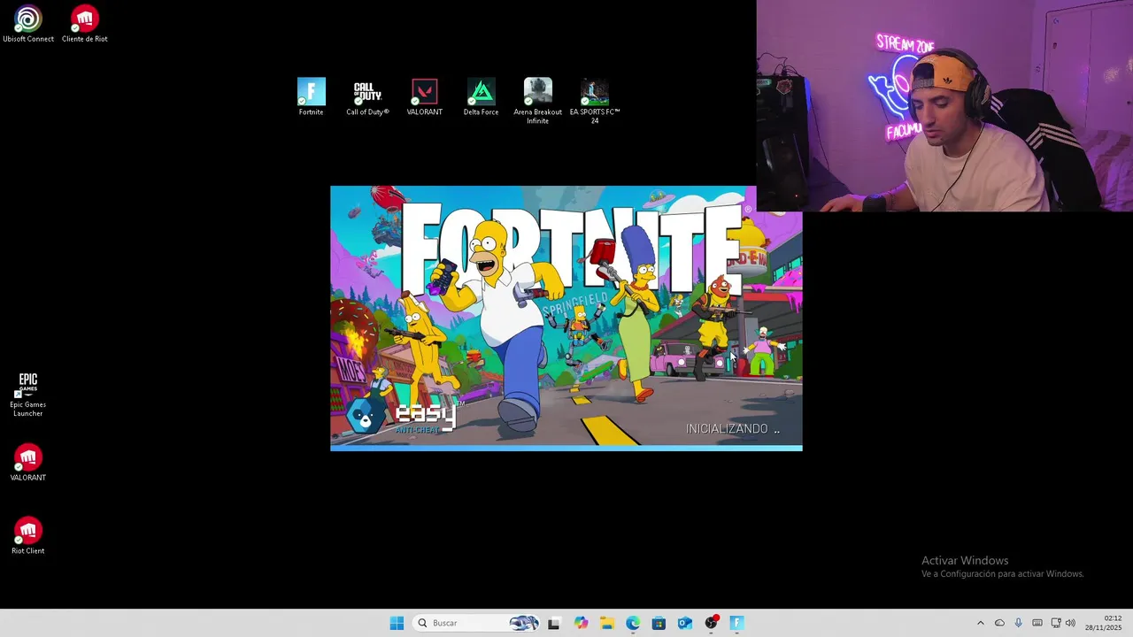
Task: Open the touch keyboard tray icon
Action: 1037,623
